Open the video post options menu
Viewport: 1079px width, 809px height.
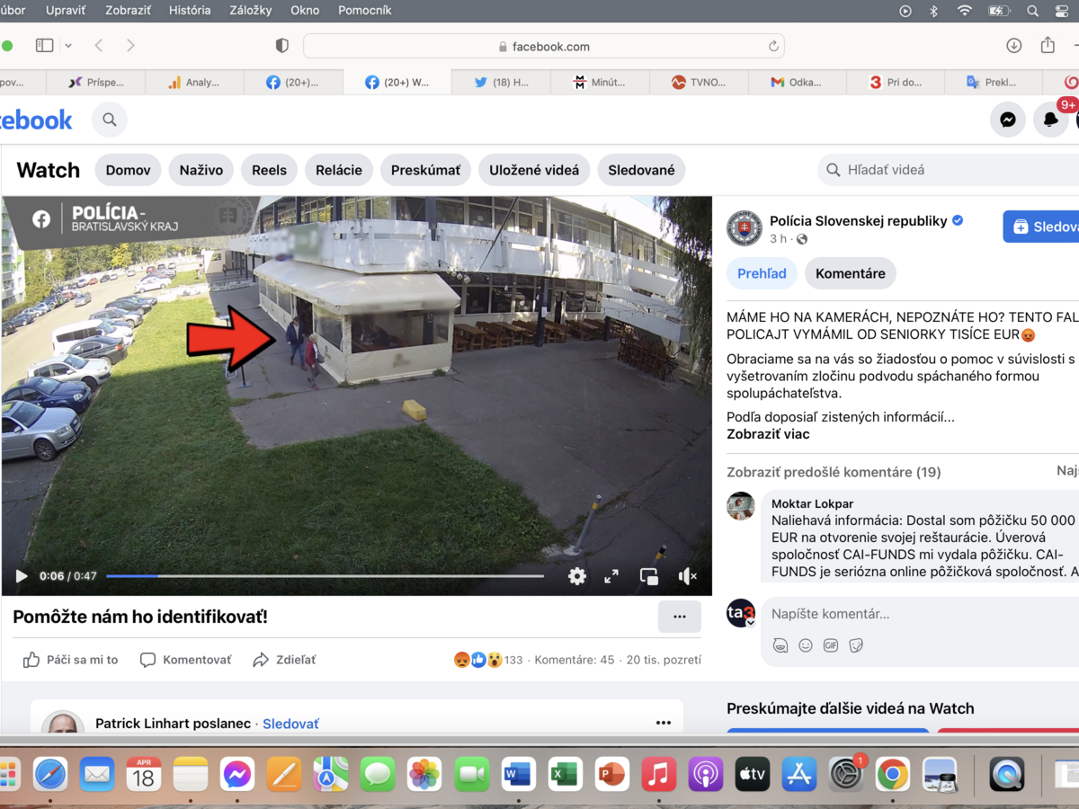click(x=680, y=617)
